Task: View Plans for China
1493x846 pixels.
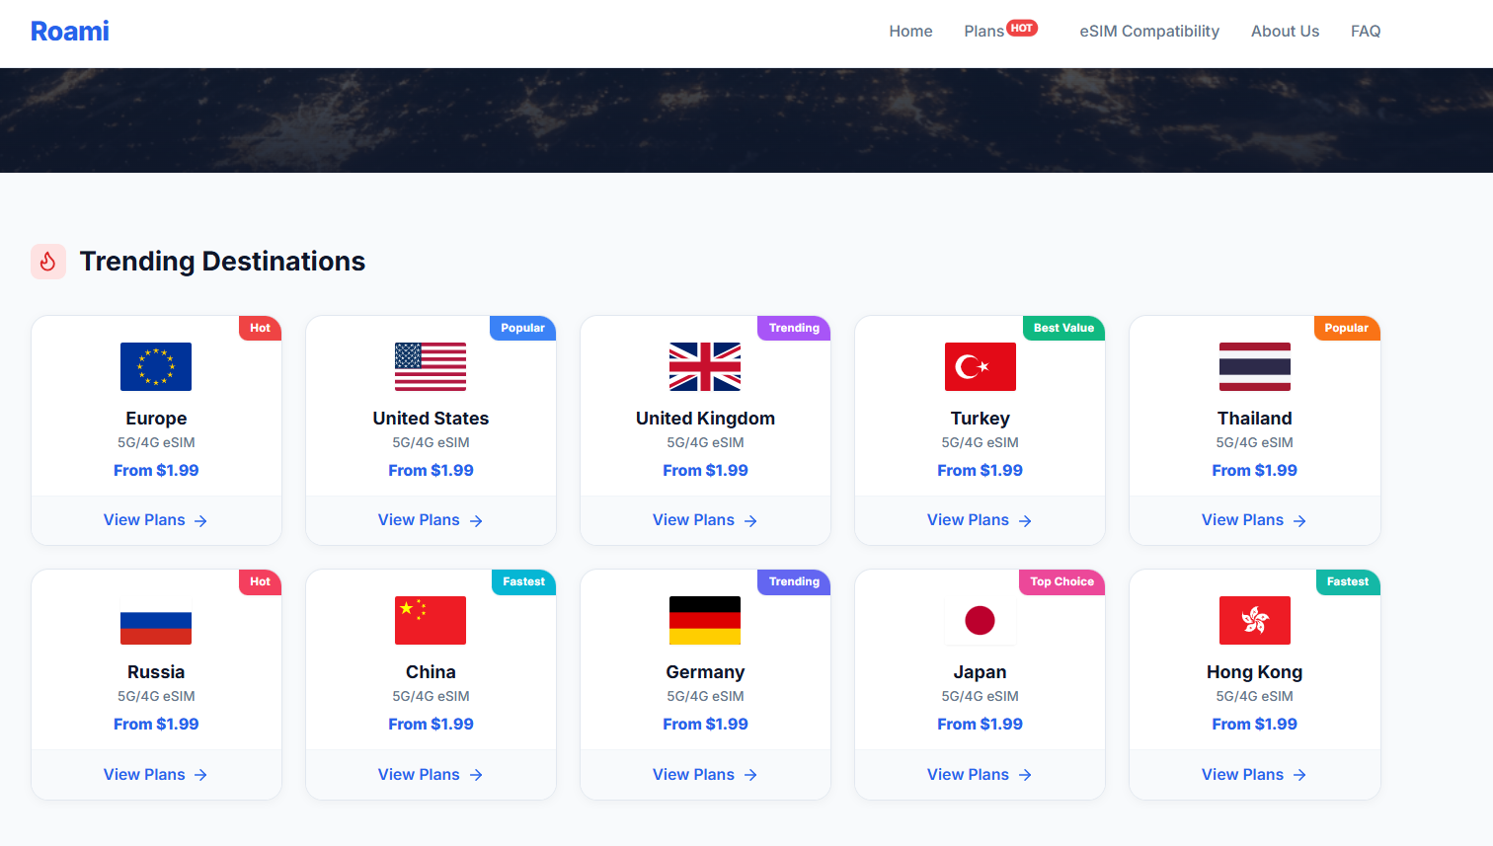Action: [x=431, y=775]
